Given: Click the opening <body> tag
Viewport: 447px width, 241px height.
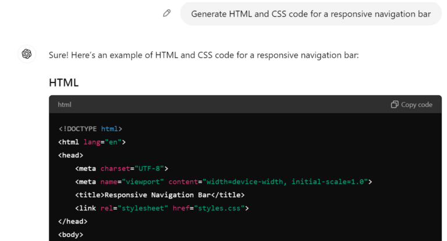Looking at the screenshot, I should tap(70, 235).
